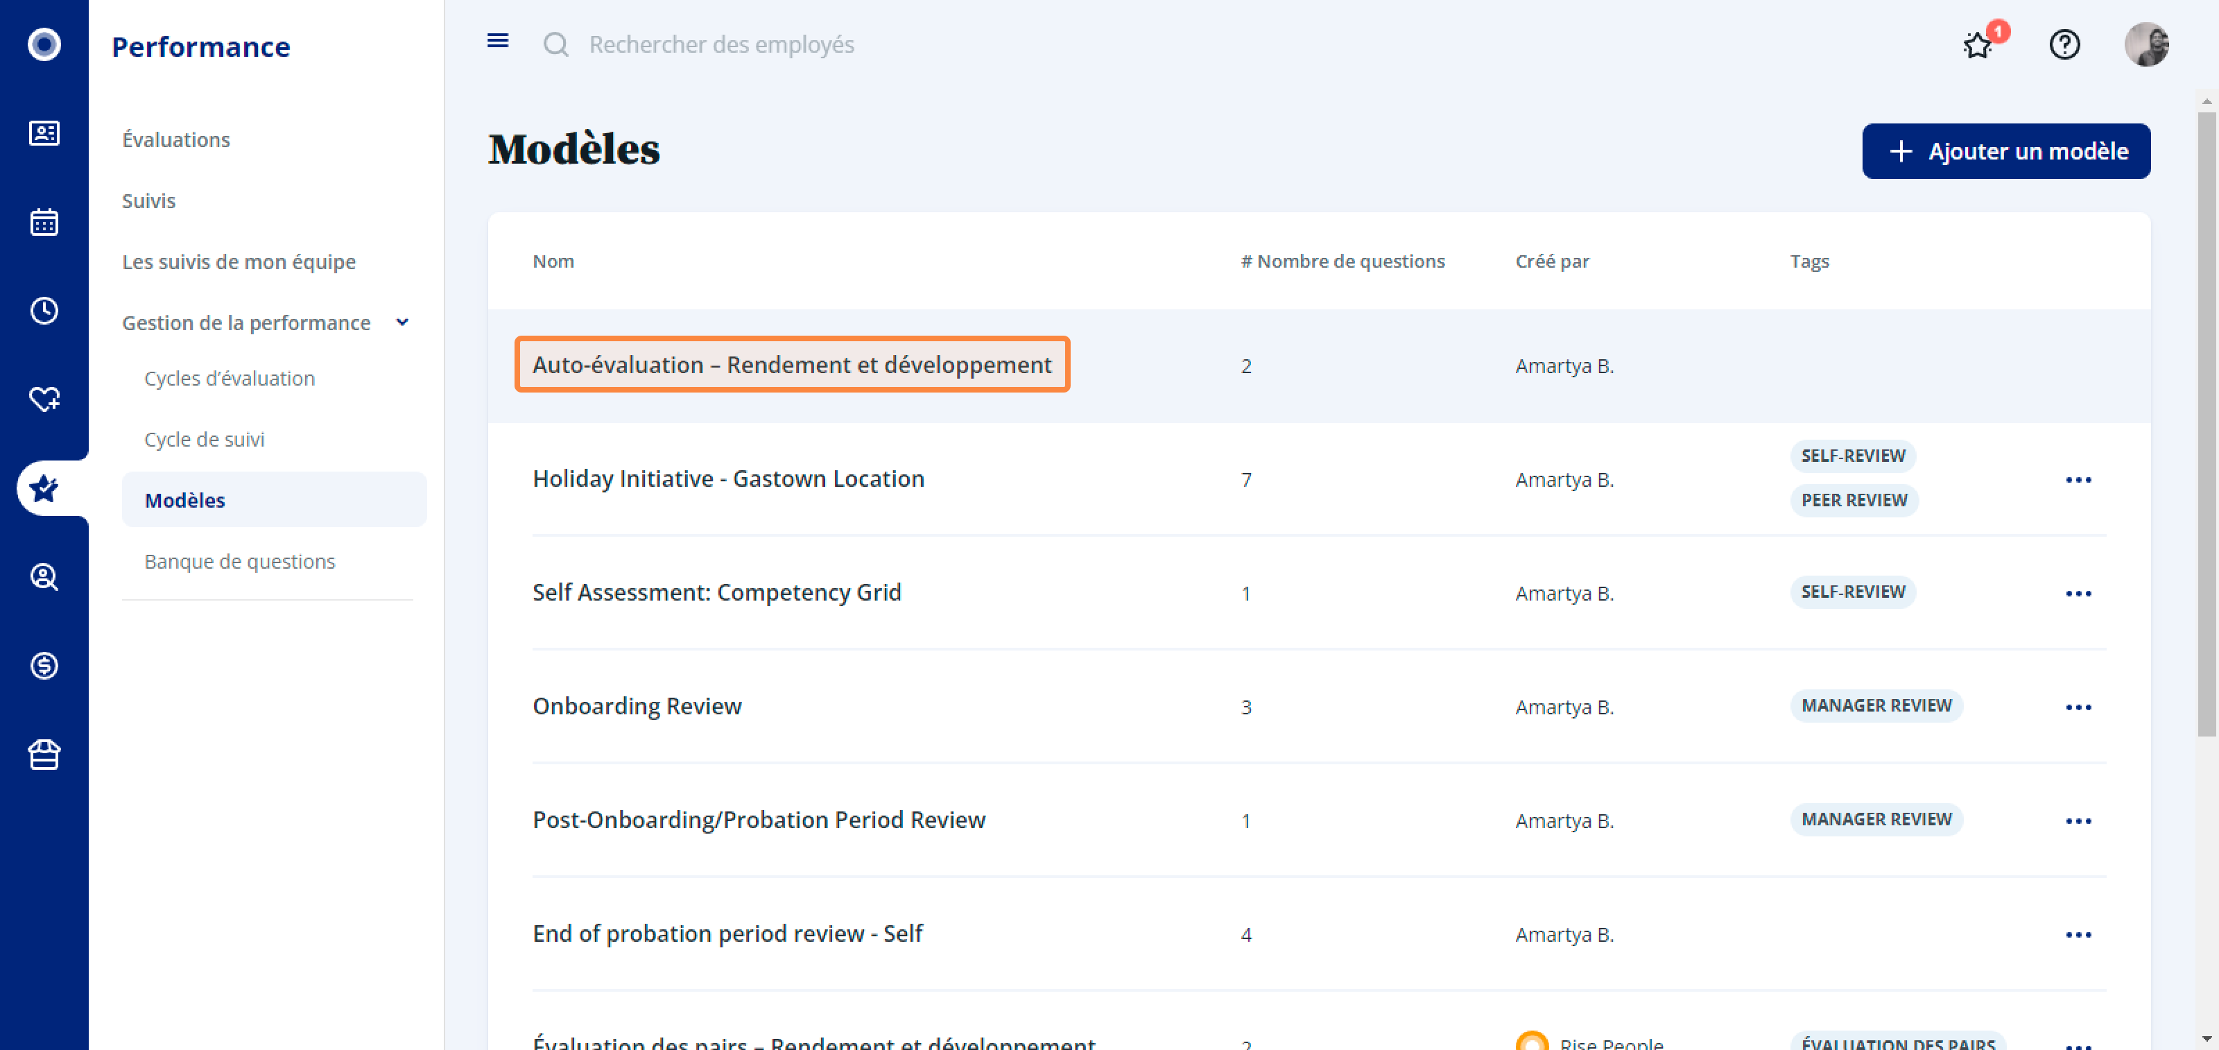
Task: Toggle the hamburger menu icon
Action: click(498, 40)
